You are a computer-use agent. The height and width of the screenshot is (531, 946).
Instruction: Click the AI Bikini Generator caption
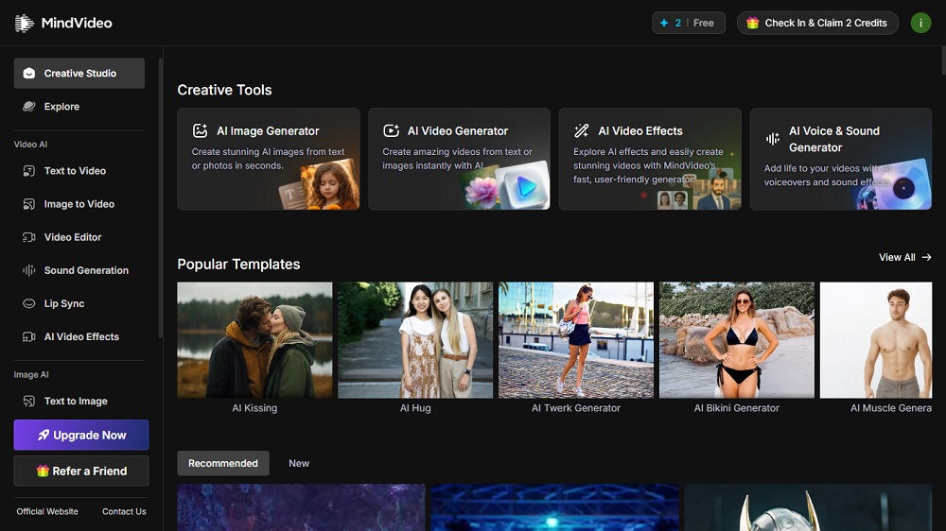click(x=737, y=408)
